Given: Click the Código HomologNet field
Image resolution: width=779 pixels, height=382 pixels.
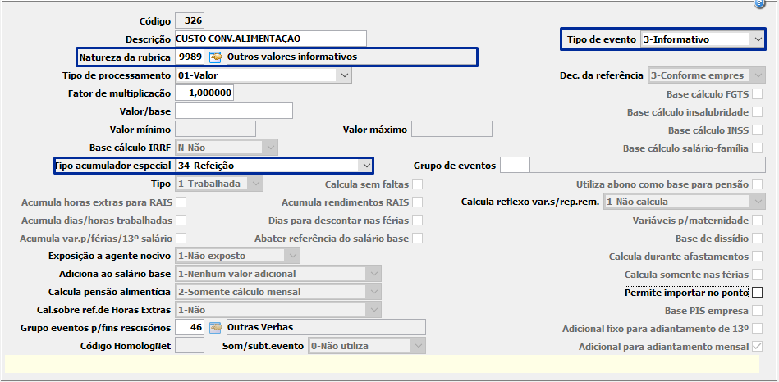Looking at the screenshot, I should [190, 345].
